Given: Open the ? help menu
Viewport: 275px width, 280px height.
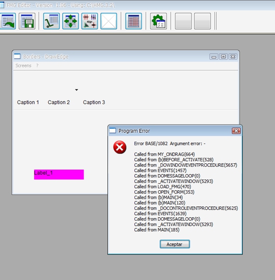Looking at the screenshot, I should [x=37, y=65].
